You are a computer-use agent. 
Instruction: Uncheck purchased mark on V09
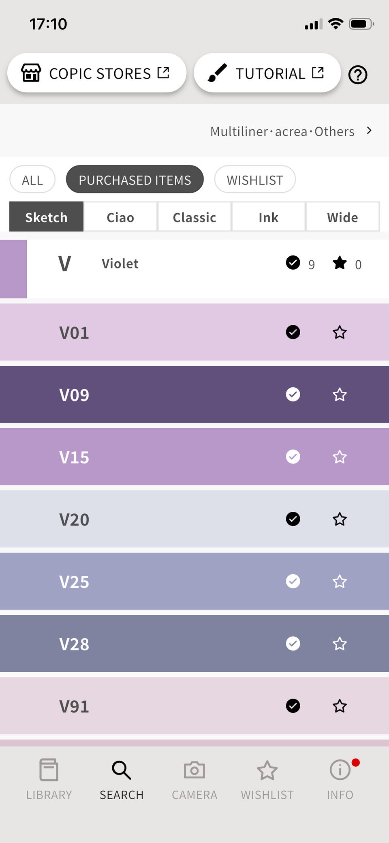[293, 395]
